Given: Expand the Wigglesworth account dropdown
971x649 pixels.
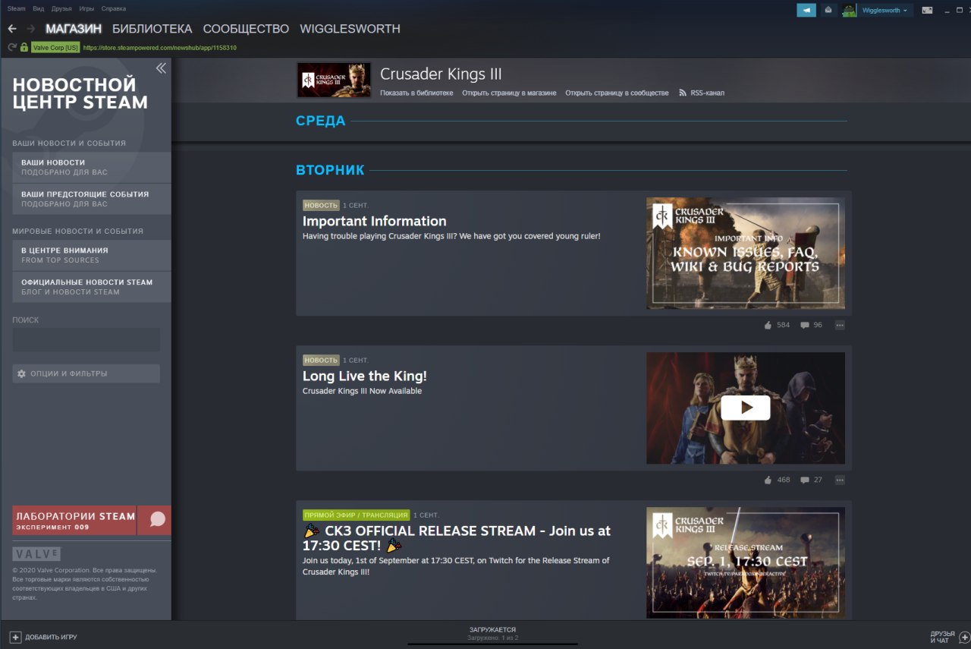Looking at the screenshot, I should pos(885,11).
